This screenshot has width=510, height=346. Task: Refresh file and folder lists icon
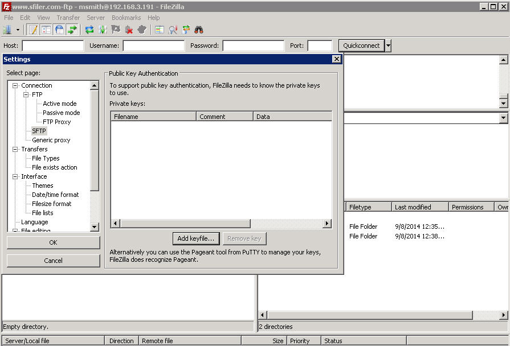coord(89,30)
